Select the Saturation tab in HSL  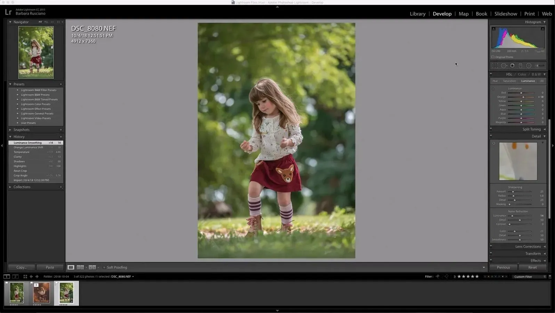coord(509,81)
